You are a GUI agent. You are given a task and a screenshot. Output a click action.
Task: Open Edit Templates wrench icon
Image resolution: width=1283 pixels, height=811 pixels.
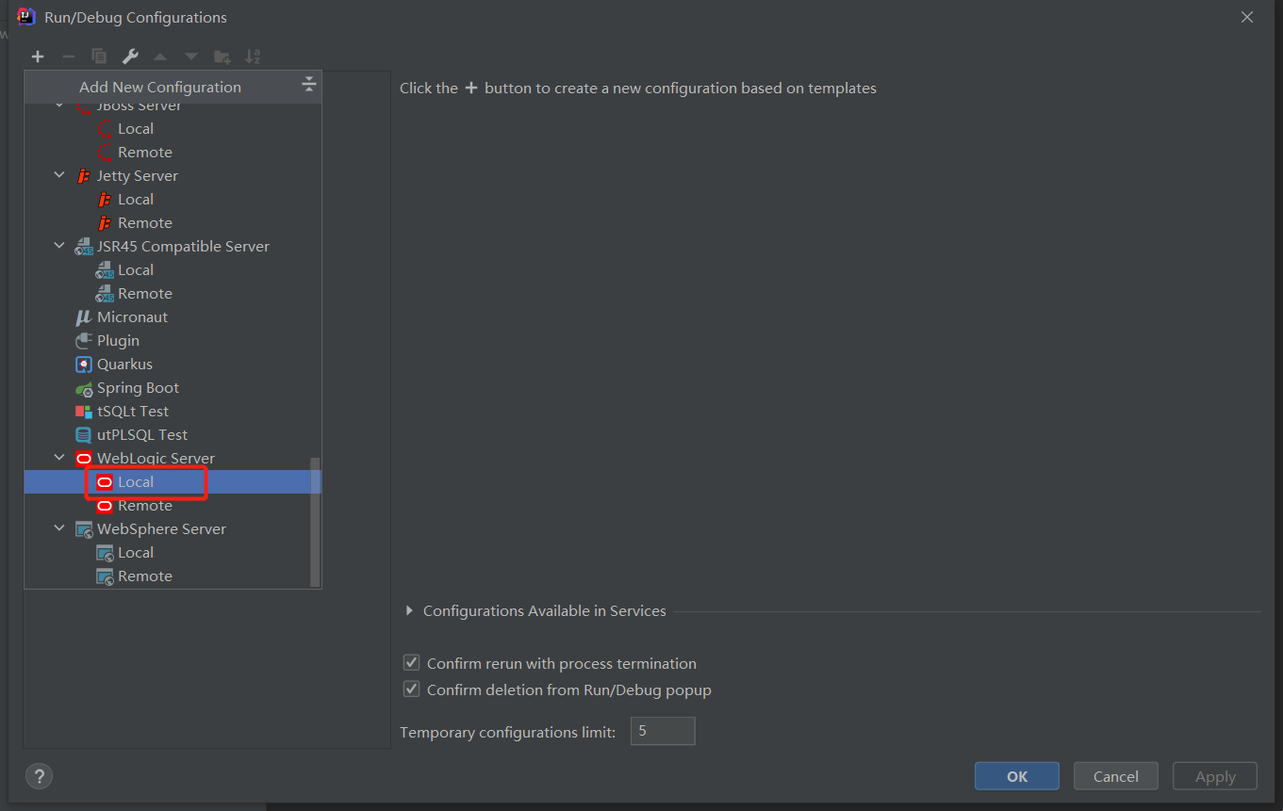click(130, 57)
